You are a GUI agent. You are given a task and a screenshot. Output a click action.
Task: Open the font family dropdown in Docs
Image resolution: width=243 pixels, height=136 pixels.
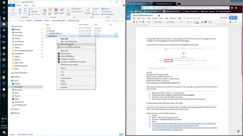(x=172, y=22)
